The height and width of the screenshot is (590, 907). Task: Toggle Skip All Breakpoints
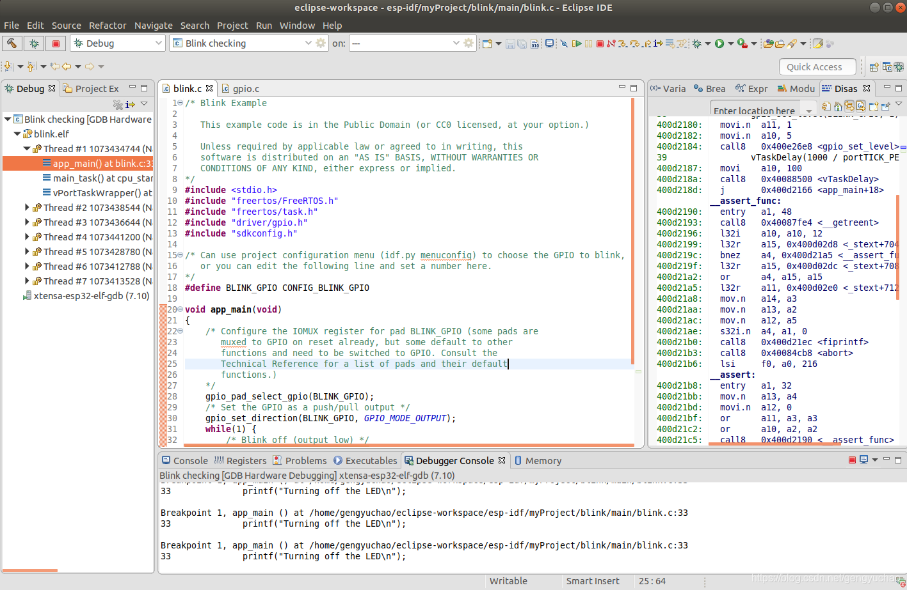coord(563,43)
